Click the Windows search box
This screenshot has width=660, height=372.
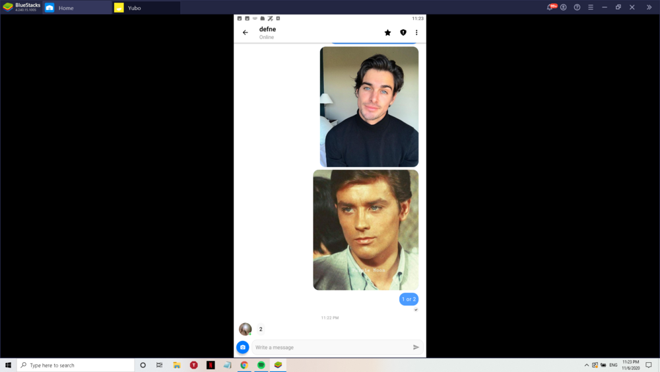tap(76, 365)
